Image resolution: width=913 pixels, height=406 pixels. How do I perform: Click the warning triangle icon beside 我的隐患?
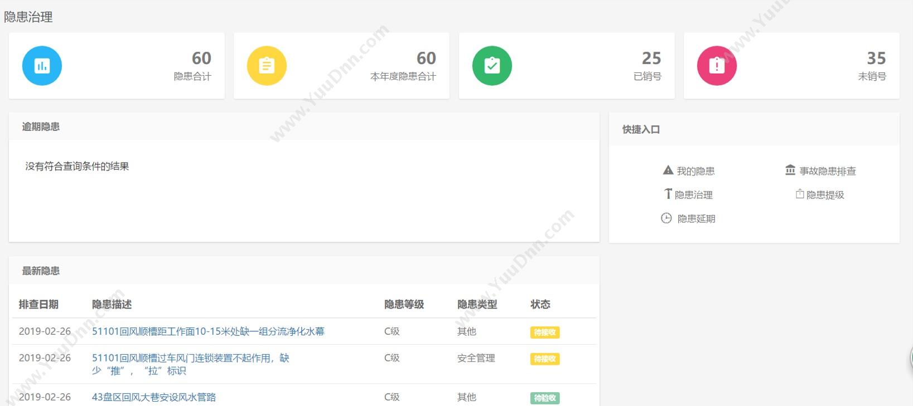(668, 170)
